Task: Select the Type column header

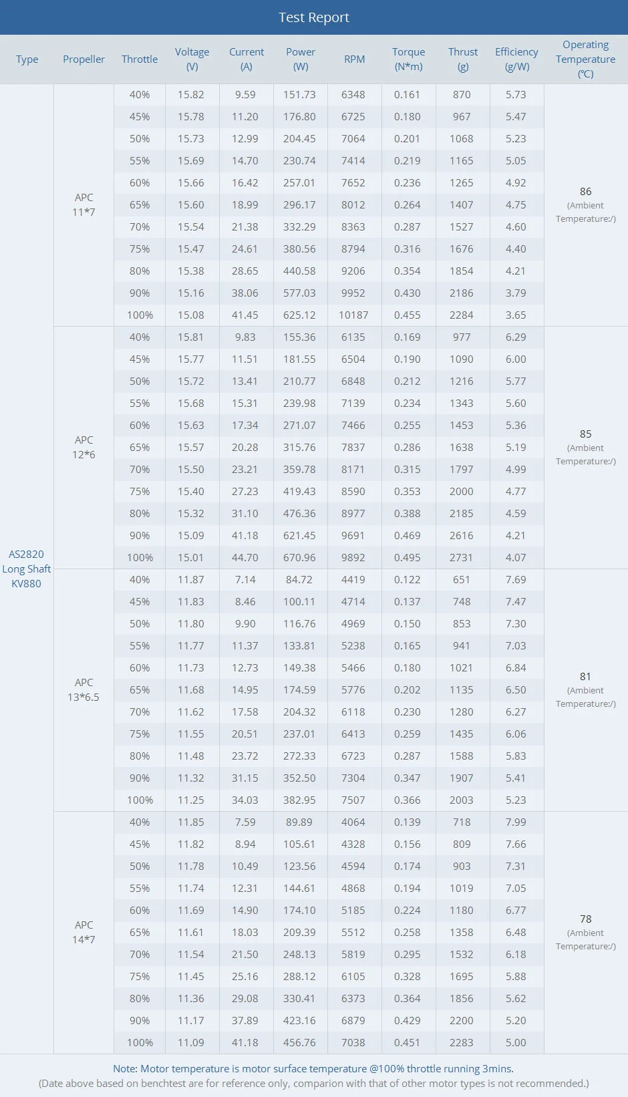Action: pos(27,59)
